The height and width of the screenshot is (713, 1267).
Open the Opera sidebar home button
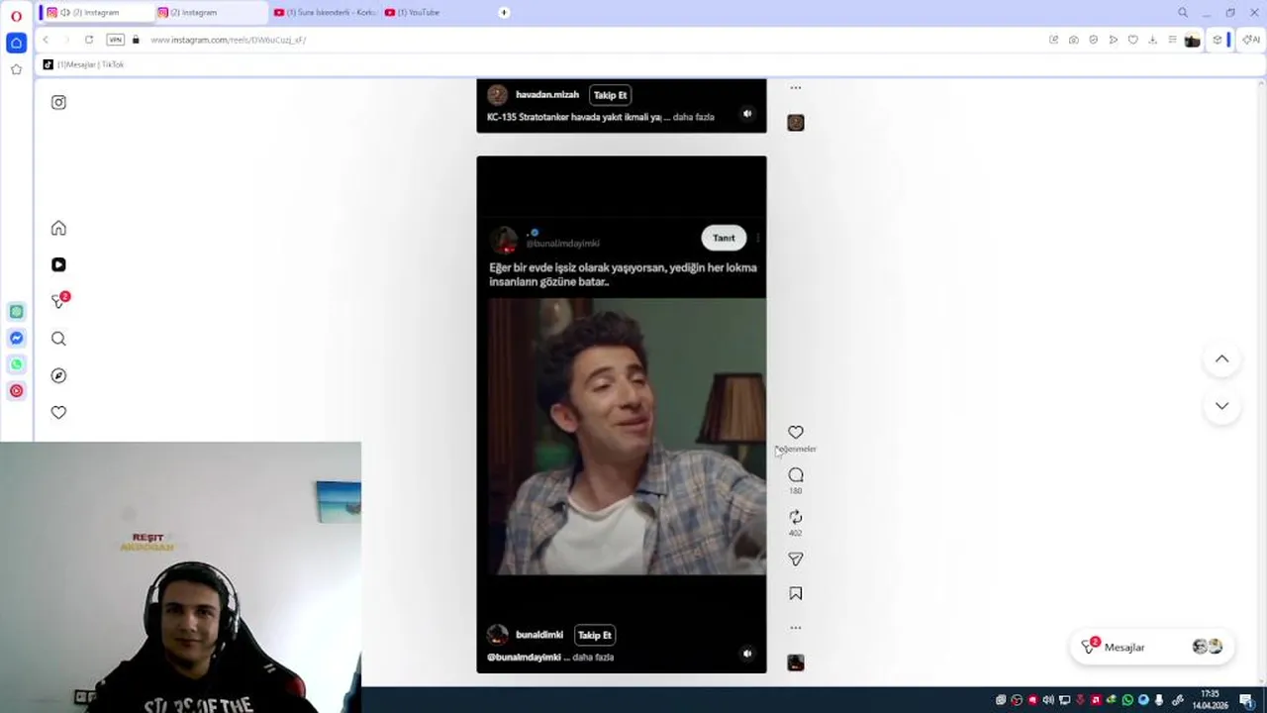(x=16, y=43)
